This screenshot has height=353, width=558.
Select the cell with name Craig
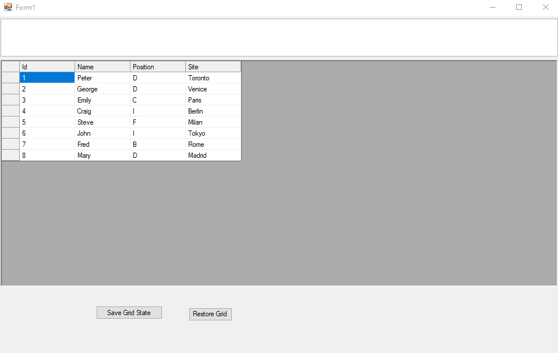pyautogui.click(x=103, y=111)
